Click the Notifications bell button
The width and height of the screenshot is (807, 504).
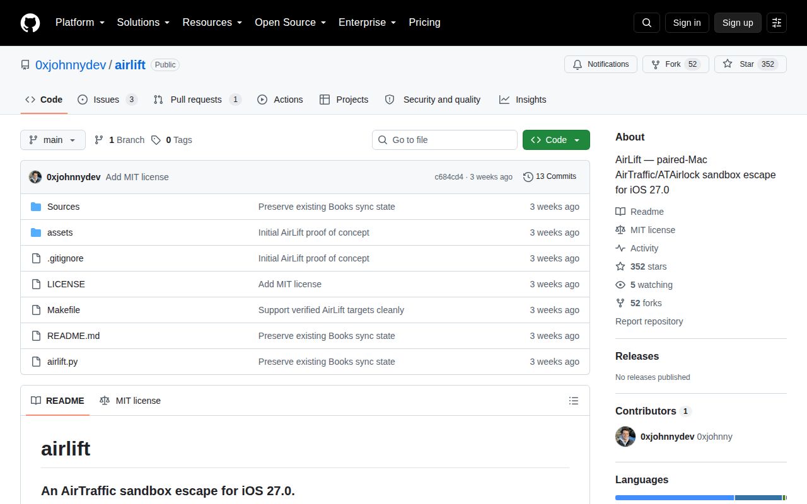click(x=601, y=64)
